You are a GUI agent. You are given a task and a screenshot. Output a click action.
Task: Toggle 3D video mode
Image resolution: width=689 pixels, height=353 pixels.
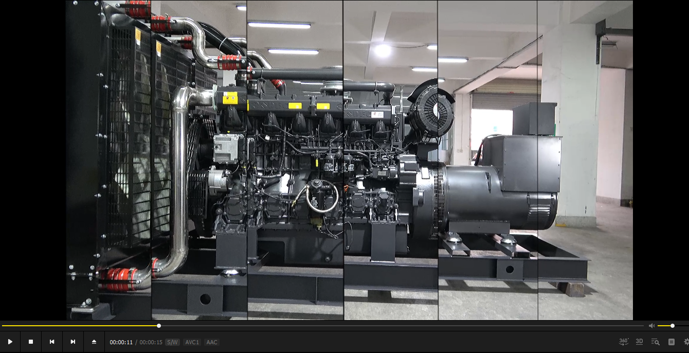[x=639, y=342]
